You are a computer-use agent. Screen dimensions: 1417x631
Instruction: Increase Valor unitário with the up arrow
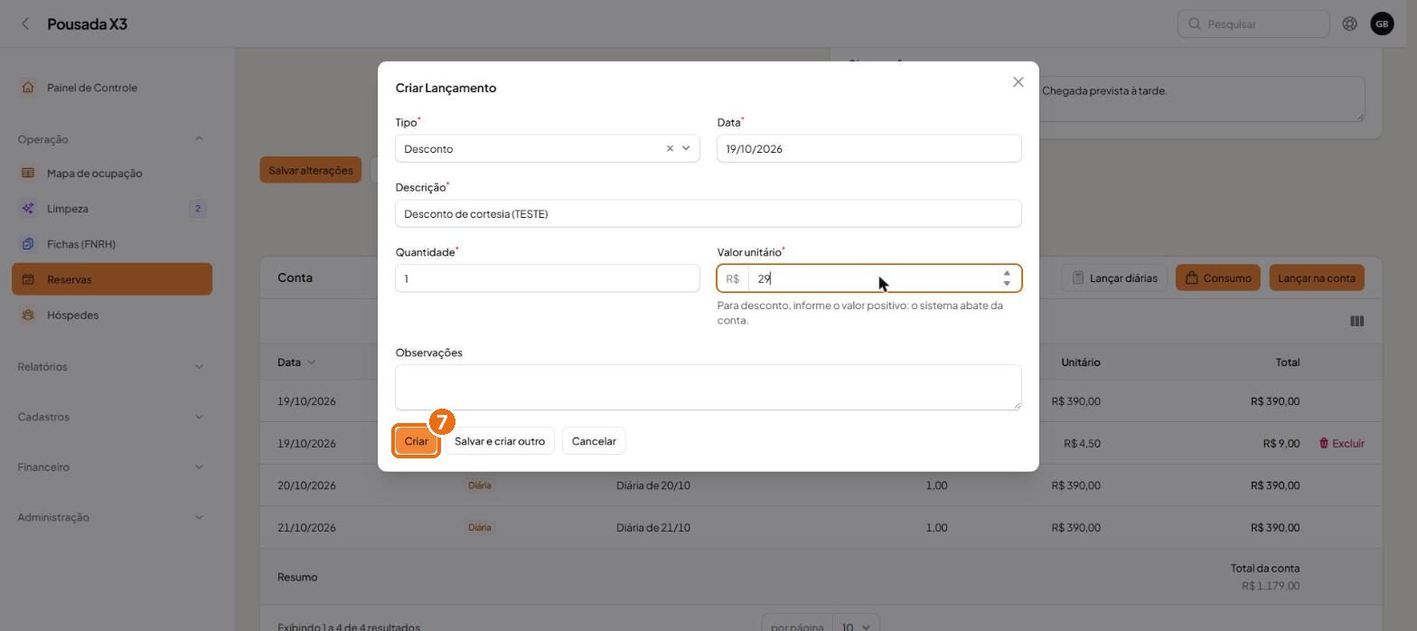[1007, 273]
